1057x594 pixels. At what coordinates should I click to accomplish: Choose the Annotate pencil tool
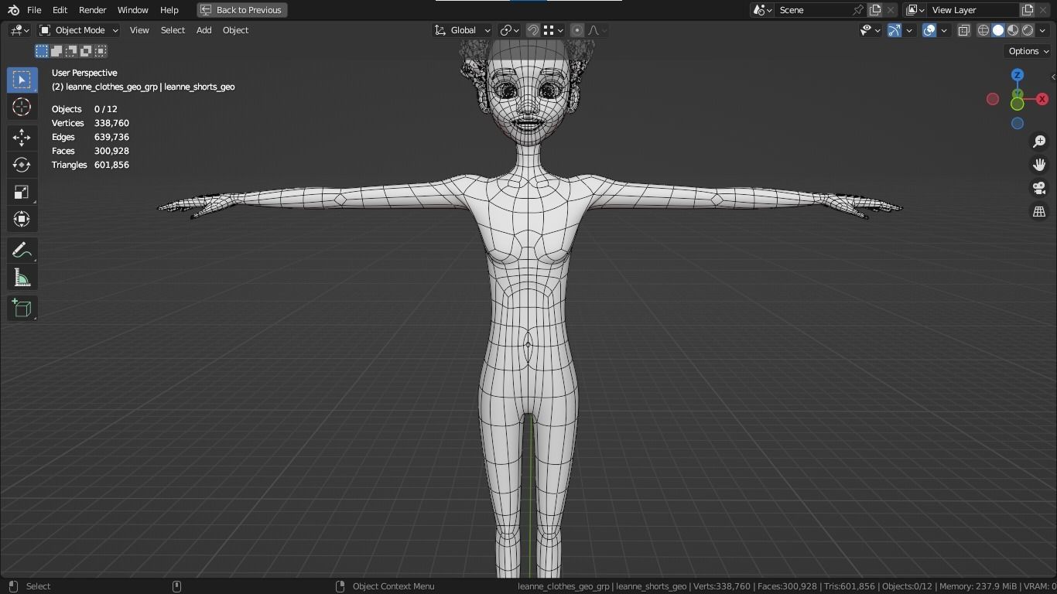pos(22,251)
